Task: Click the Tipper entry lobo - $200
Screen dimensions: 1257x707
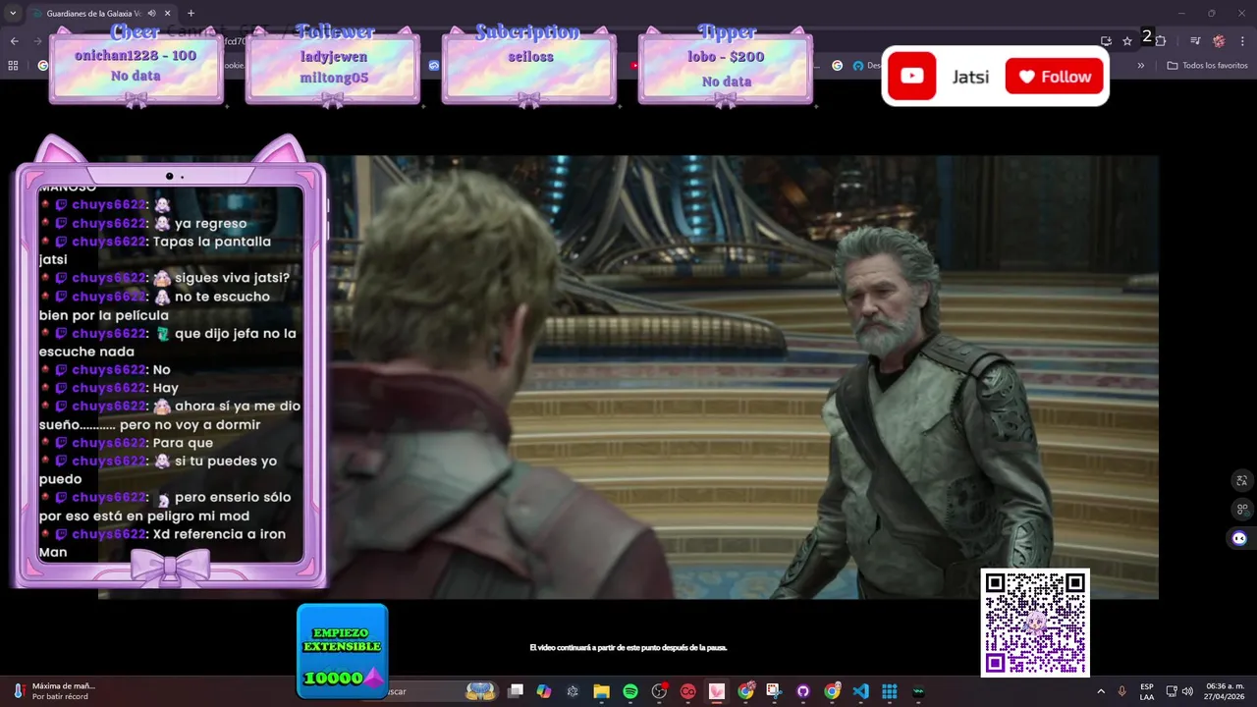Action: [726, 57]
